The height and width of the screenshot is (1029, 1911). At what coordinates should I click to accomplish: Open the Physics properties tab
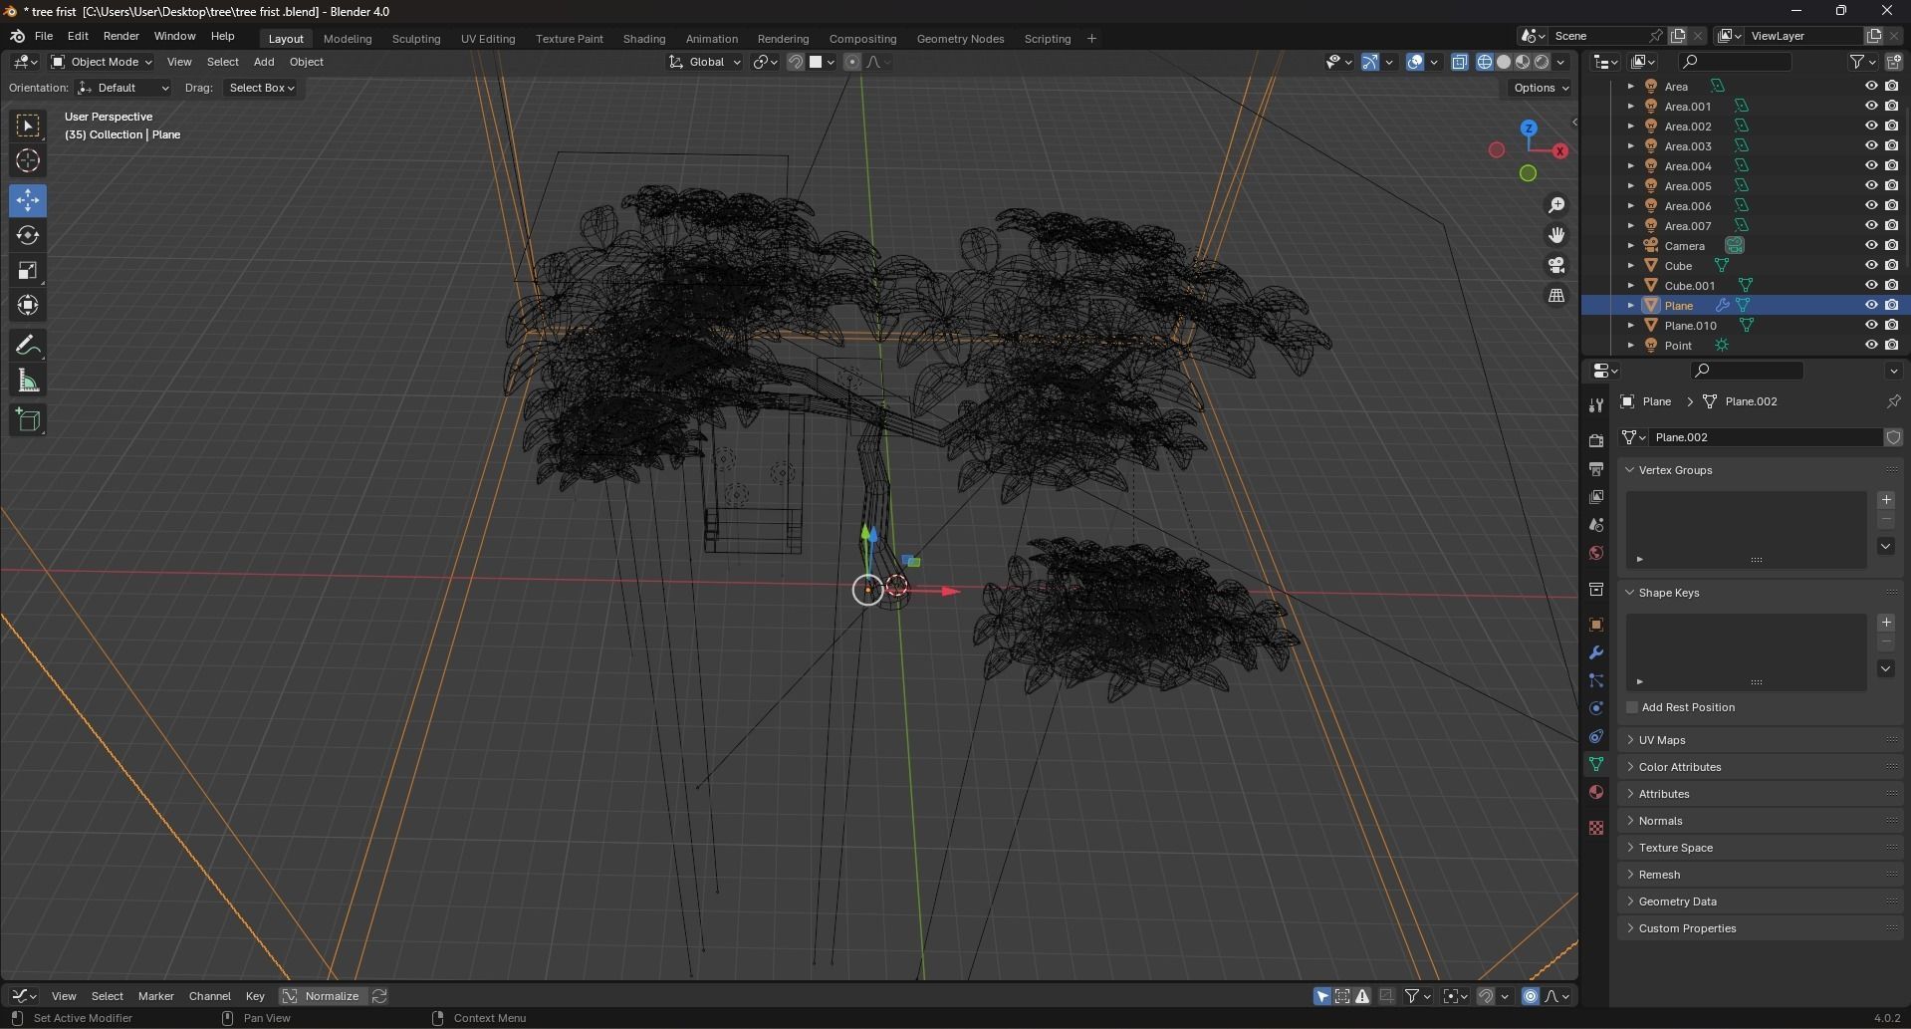tap(1596, 708)
